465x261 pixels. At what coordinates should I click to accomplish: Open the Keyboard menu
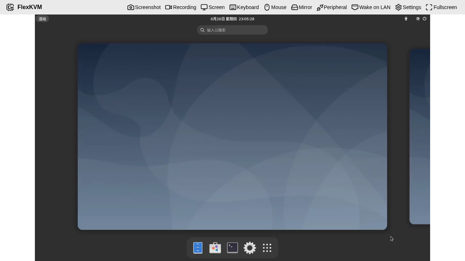[244, 7]
